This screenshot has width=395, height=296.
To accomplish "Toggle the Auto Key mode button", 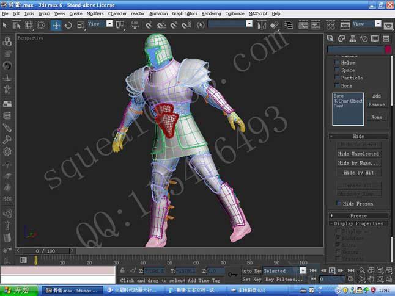I will point(251,271).
